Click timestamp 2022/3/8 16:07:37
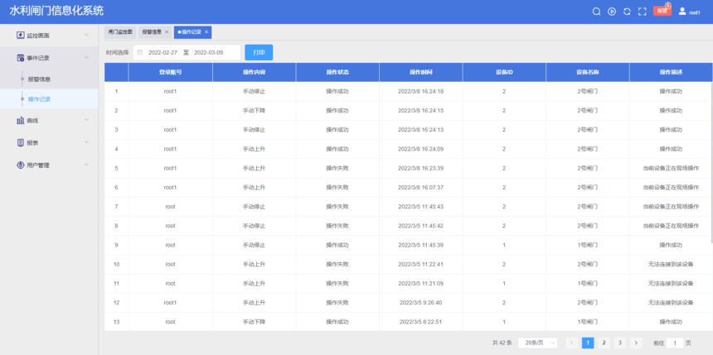 420,187
